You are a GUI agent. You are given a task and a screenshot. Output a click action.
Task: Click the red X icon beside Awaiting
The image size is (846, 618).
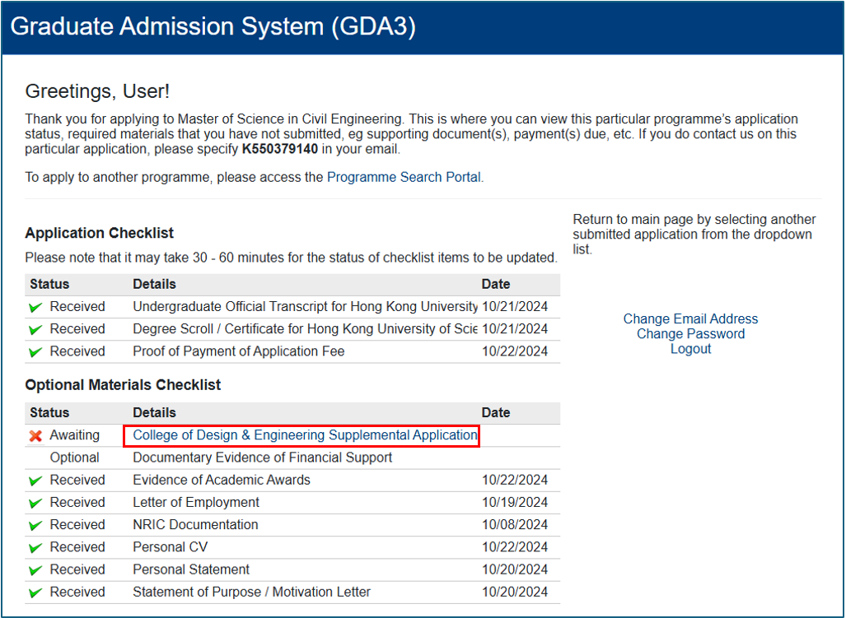35,436
